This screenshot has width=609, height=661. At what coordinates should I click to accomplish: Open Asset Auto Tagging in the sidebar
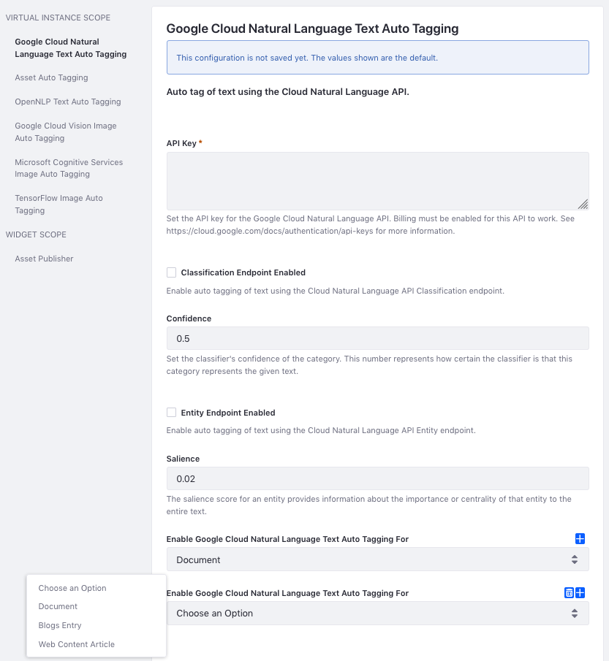click(51, 77)
